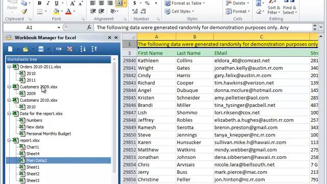The image size is (327, 184).
Task: Apply the Fill Color bucket
Action: click(56, 11)
